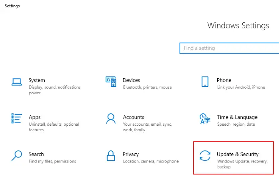This screenshot has width=279, height=176.
Task: Click 'Link your Android, iPhone' description
Action: 241,87
